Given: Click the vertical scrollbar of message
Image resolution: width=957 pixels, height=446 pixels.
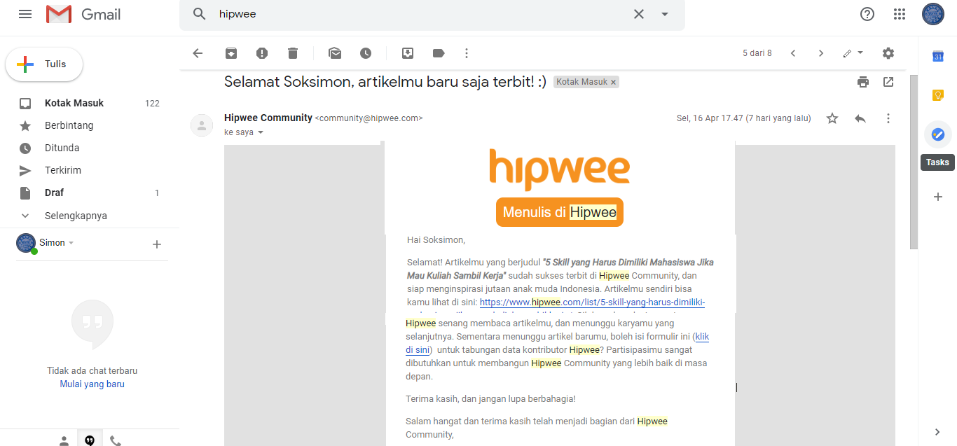Looking at the screenshot, I should tap(913, 161).
